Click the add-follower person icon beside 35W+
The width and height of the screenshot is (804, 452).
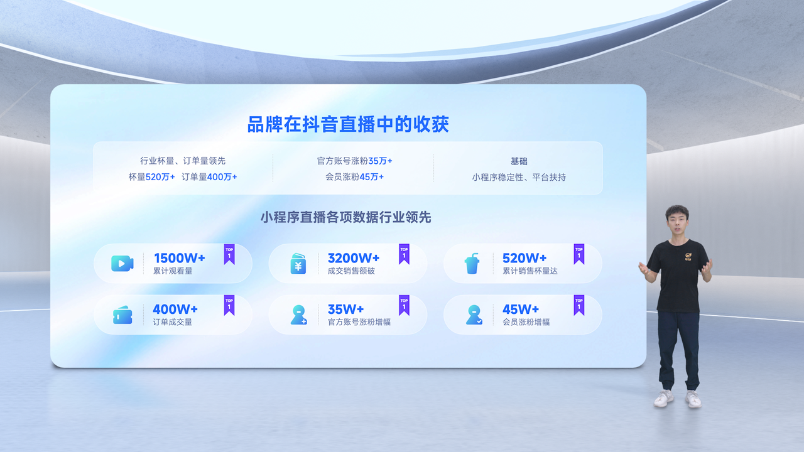(298, 315)
